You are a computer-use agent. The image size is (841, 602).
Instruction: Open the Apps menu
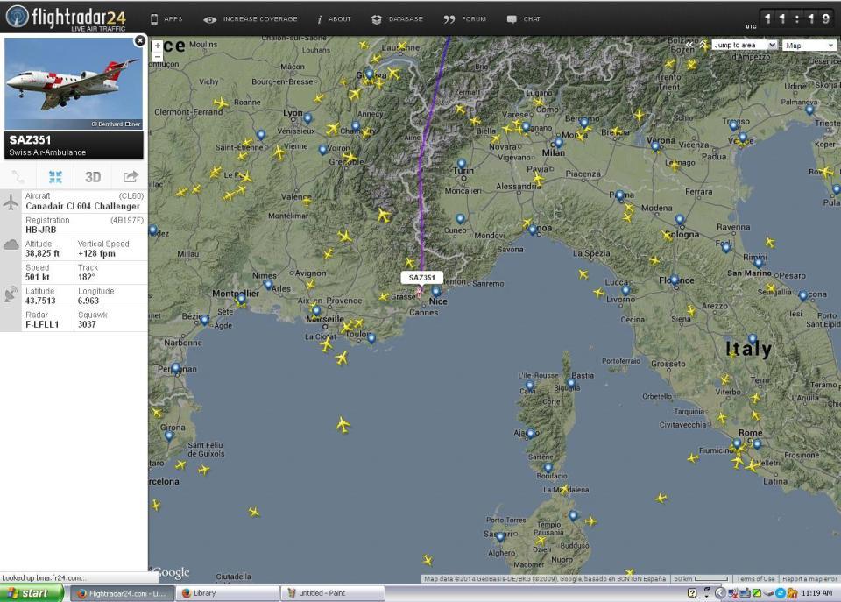[173, 18]
